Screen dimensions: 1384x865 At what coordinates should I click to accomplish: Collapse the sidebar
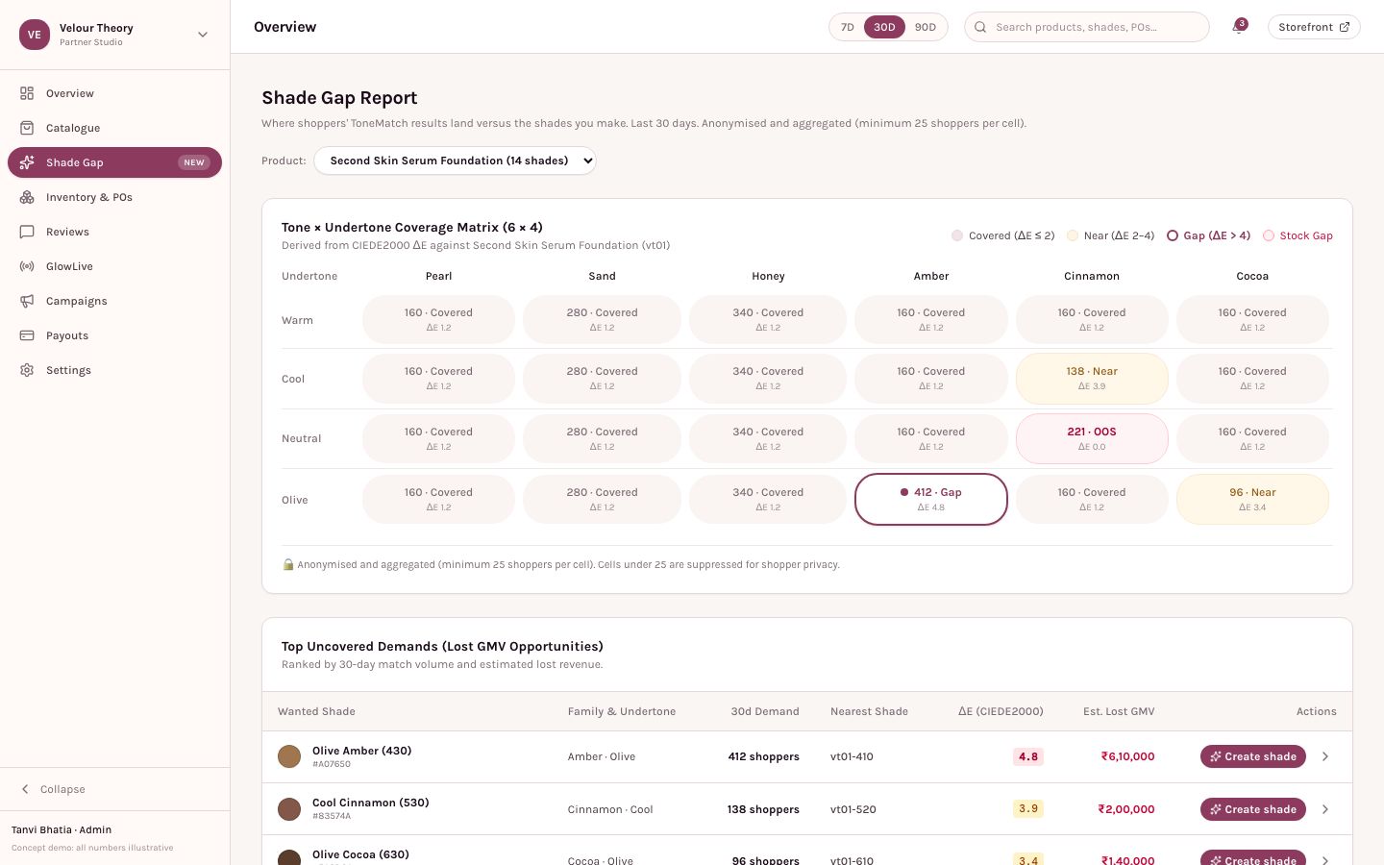pos(114,789)
